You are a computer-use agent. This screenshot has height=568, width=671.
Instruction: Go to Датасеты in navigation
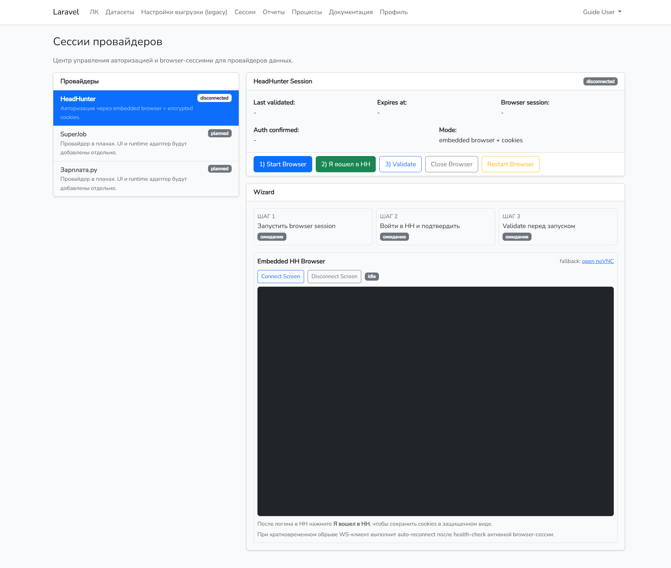point(120,12)
